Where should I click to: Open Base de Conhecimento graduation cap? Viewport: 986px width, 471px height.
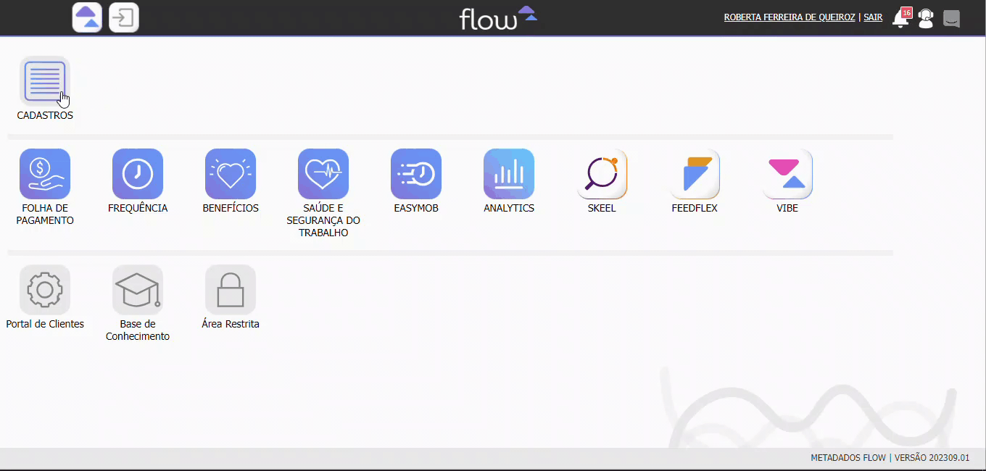pyautogui.click(x=138, y=290)
